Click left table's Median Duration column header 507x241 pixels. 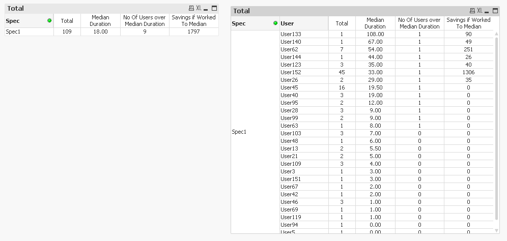point(100,21)
